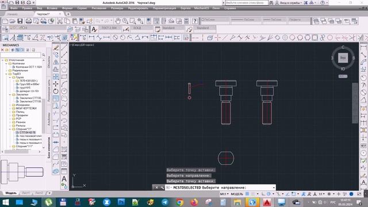
Task: Click the MECHANICS panel search field
Action: coord(21,55)
